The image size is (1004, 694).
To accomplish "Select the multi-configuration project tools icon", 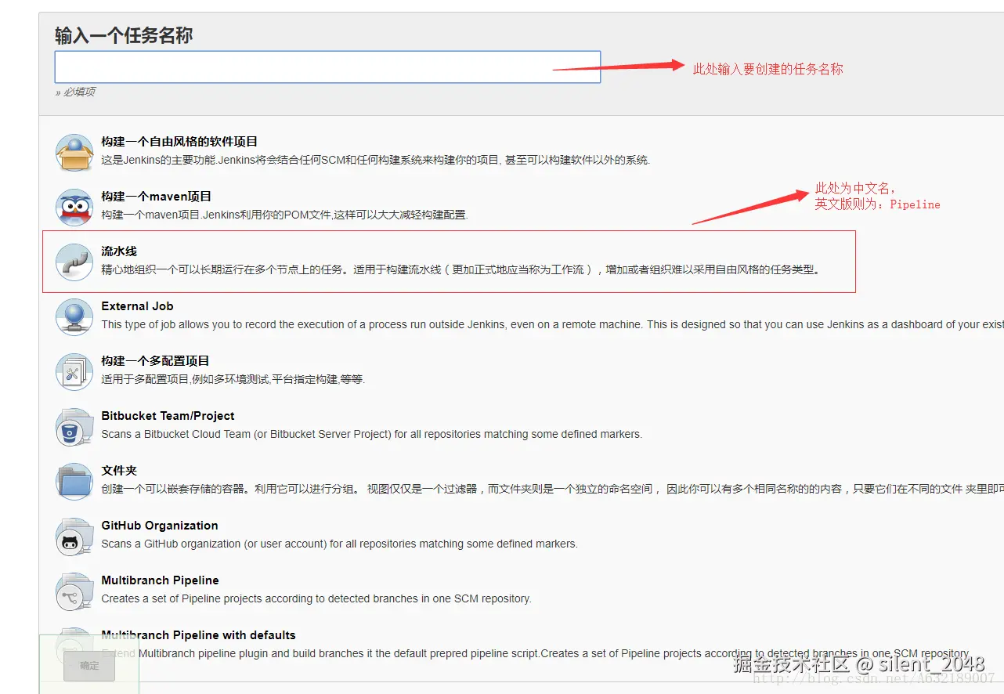I will click(74, 371).
